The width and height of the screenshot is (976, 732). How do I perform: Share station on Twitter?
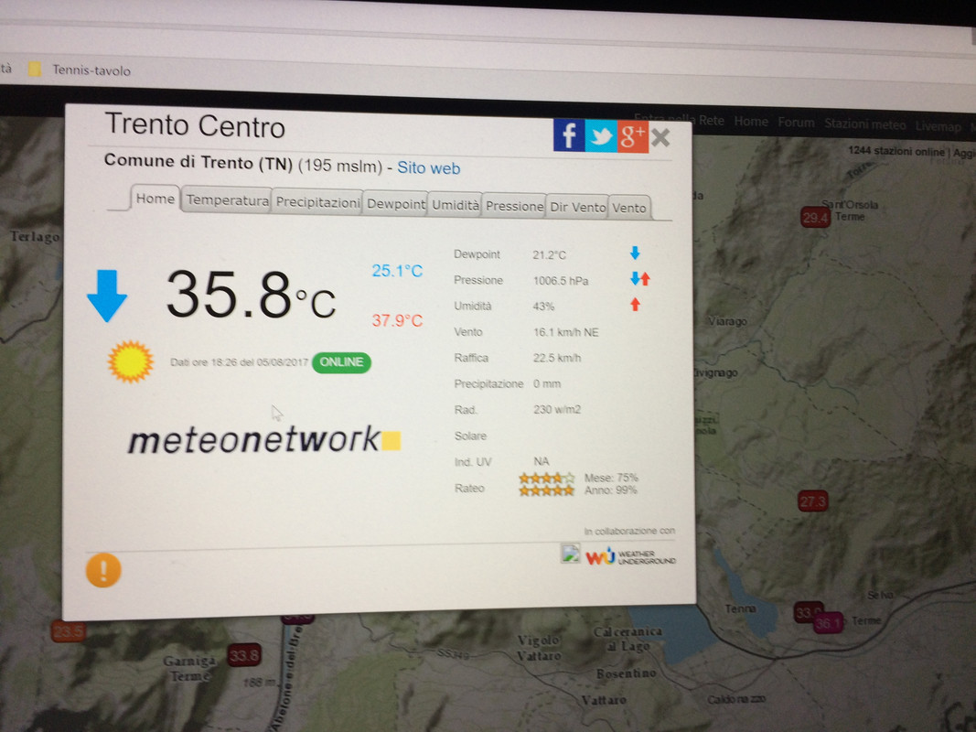[x=601, y=135]
